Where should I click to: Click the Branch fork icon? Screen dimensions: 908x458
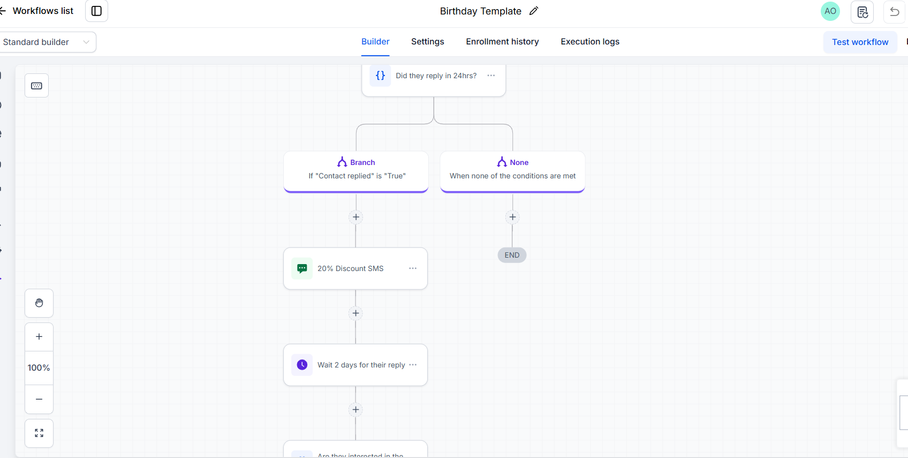[x=342, y=162]
